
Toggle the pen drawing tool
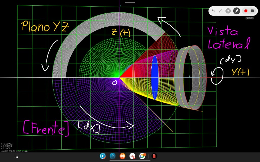pos(236,11)
